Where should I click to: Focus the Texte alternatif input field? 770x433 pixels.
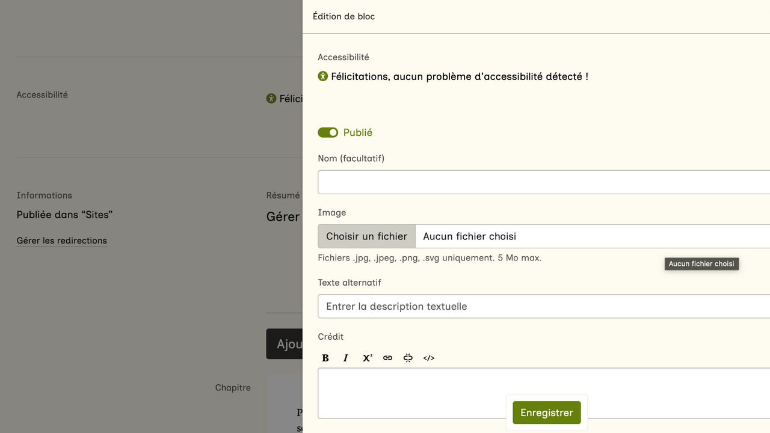[541, 306]
